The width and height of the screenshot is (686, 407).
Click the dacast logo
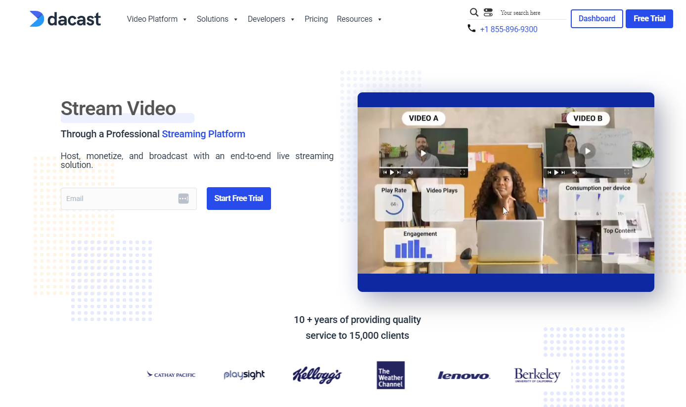pyautogui.click(x=65, y=19)
